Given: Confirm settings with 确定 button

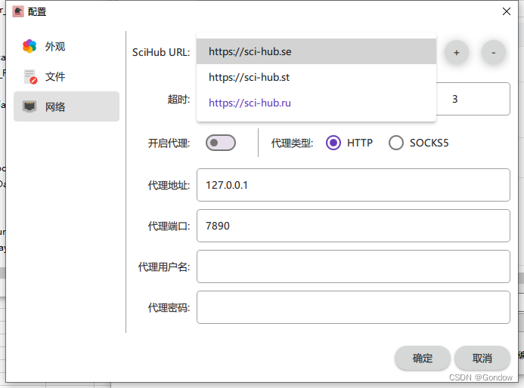Looking at the screenshot, I should [423, 358].
